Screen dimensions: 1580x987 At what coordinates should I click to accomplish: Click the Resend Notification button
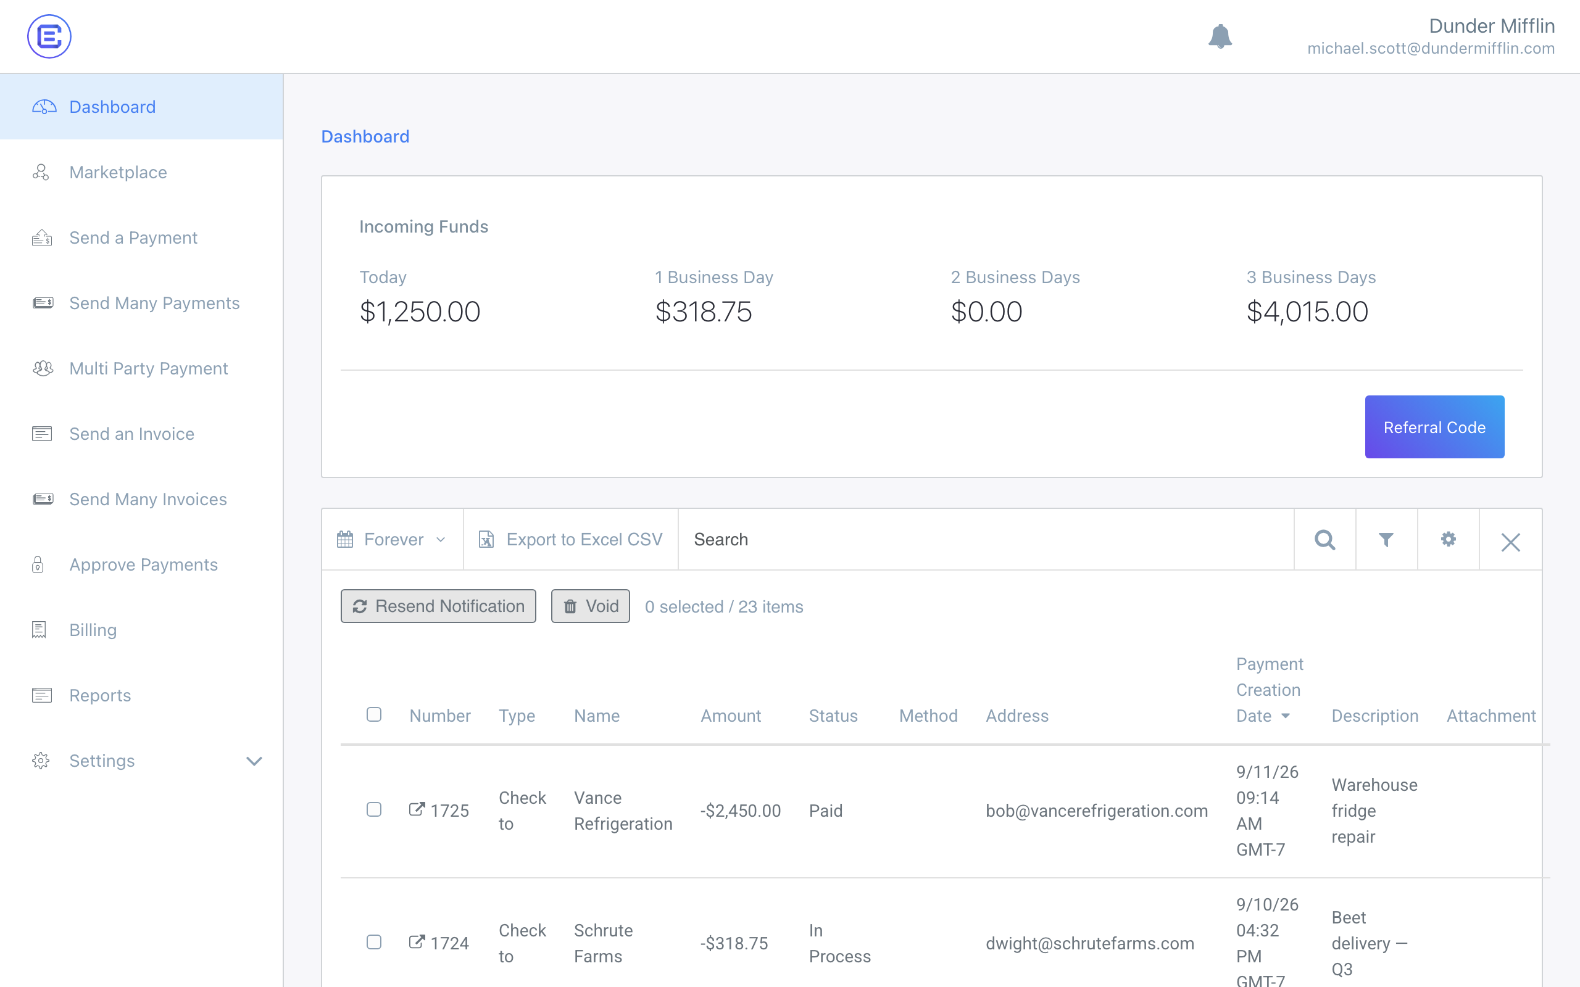click(x=438, y=606)
